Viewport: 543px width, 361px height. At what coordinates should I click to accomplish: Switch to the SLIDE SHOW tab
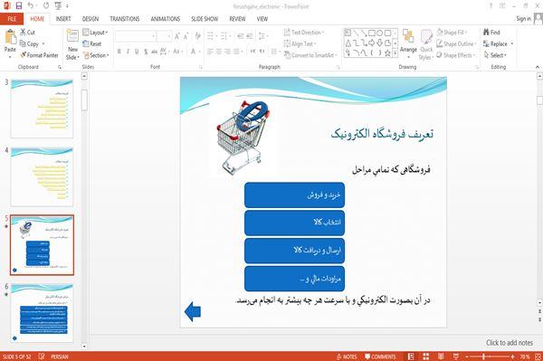(205, 19)
